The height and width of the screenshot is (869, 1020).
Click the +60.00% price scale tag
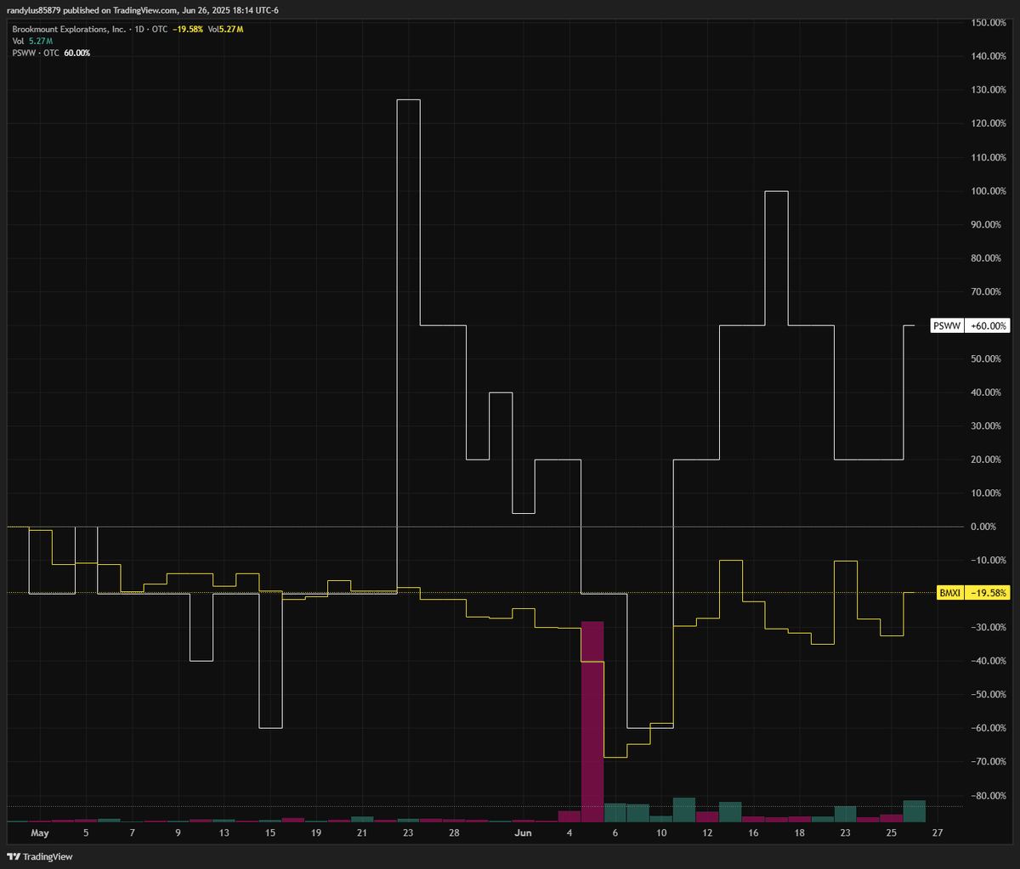coord(988,325)
